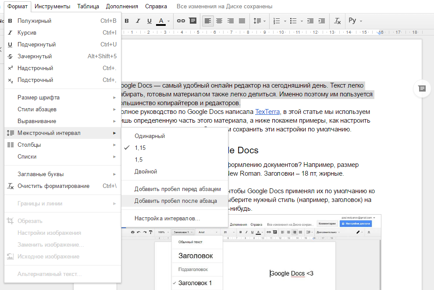
Task: Click the decrease indent icon
Action: pyautogui.click(x=310, y=21)
